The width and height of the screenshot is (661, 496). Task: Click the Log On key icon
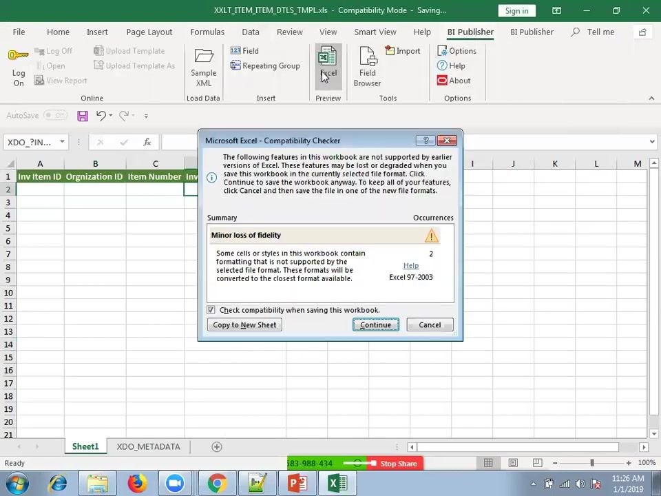tap(18, 55)
